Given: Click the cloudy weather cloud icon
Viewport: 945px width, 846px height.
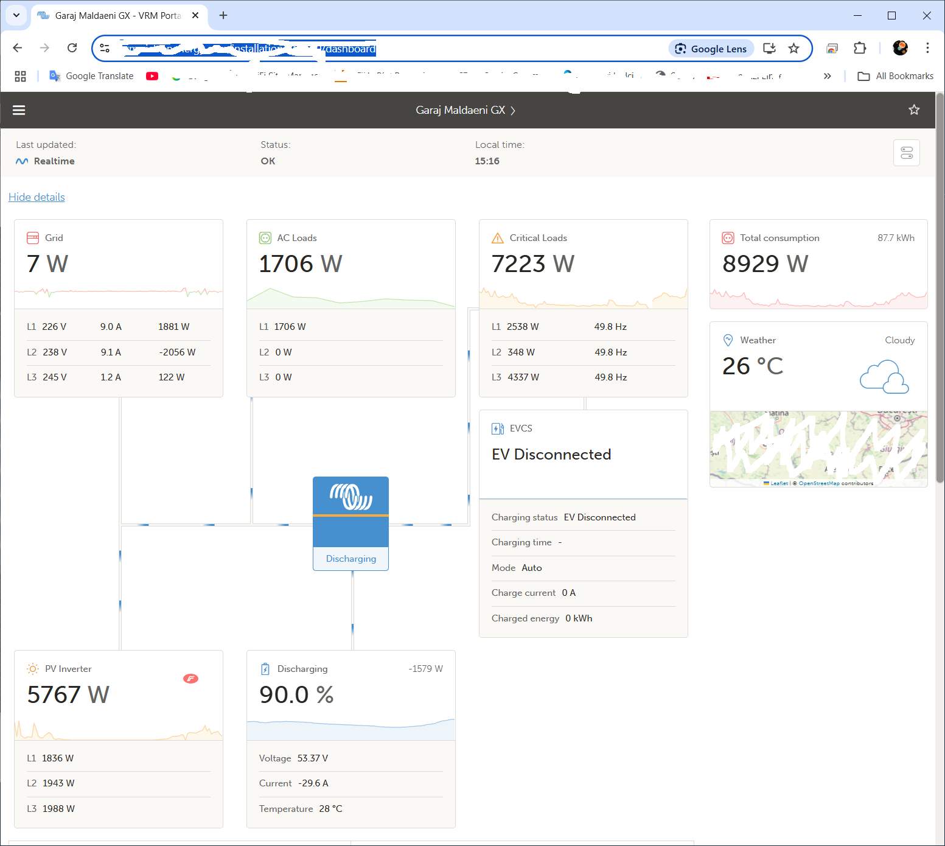Looking at the screenshot, I should [884, 376].
